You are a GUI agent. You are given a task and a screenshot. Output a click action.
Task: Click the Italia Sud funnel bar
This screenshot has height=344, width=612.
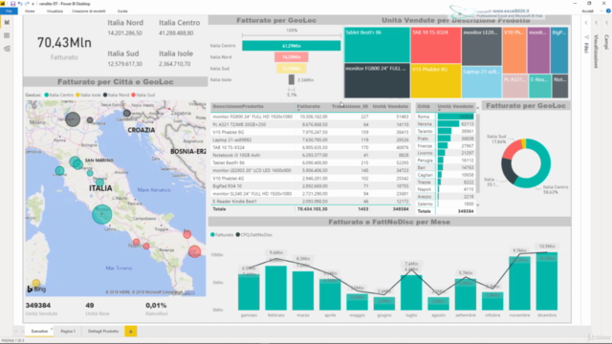click(291, 68)
